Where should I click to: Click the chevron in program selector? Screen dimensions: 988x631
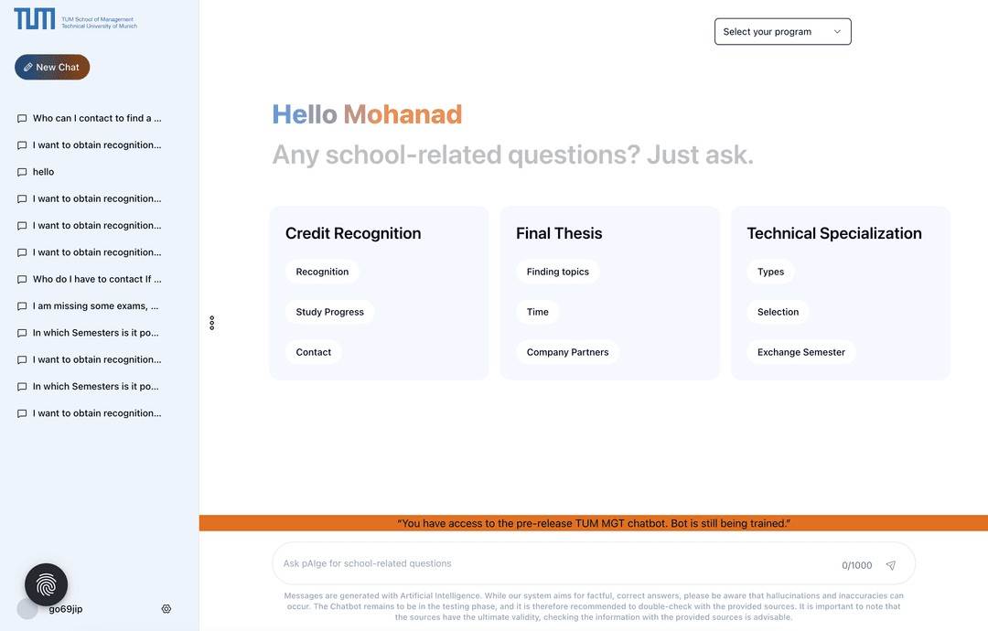(x=837, y=31)
